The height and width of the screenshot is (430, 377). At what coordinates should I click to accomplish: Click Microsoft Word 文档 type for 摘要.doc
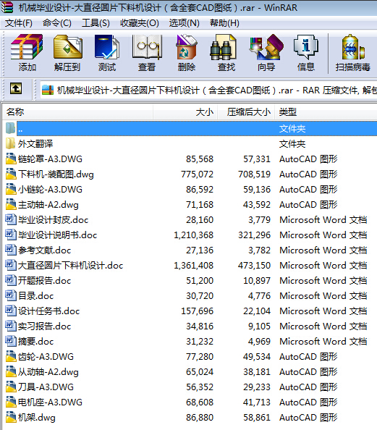tap(323, 341)
